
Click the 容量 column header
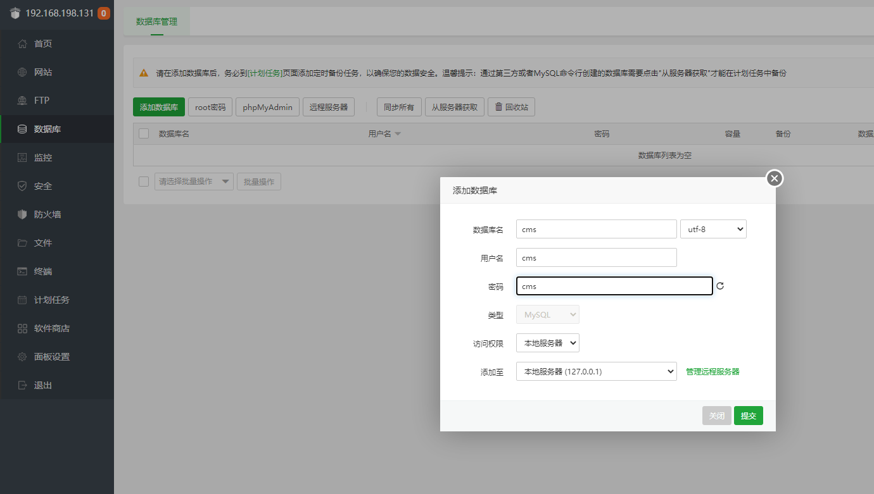coord(733,134)
